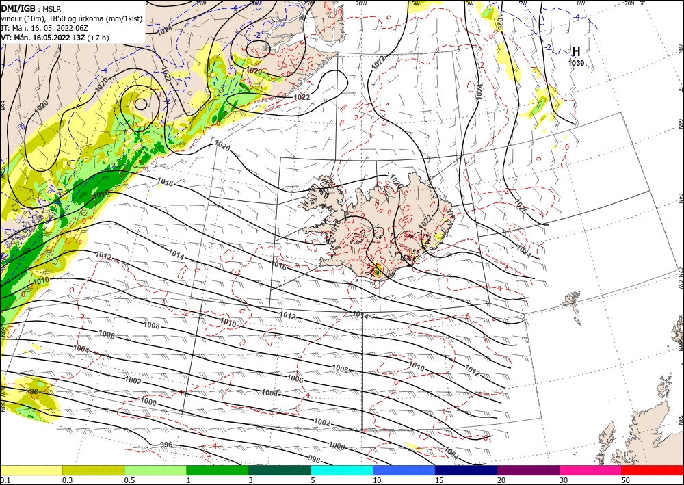Viewport: 684px width, 485px height.
Task: Select the 'VT: Mán. 16.05.2022 13Z (+7 h)' line
Action: coord(55,38)
